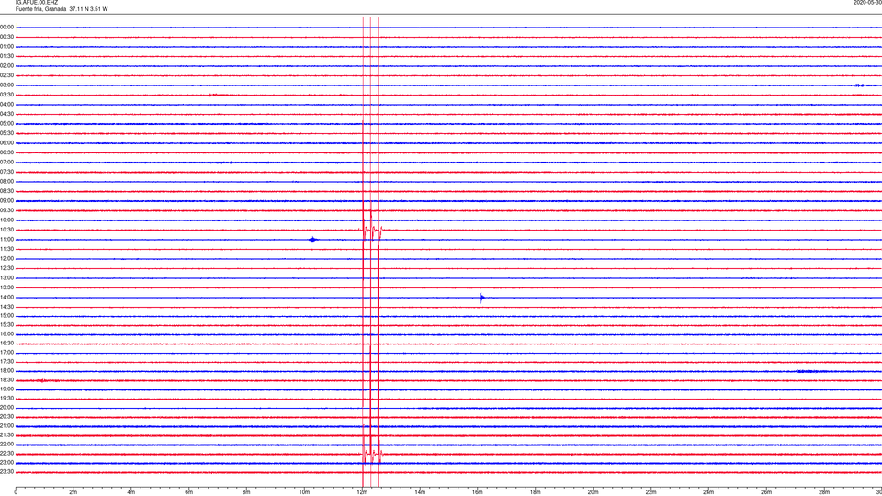Viewport: 882px width, 496px height.
Task: Click the 05:00 time label
Action: (x=6, y=124)
